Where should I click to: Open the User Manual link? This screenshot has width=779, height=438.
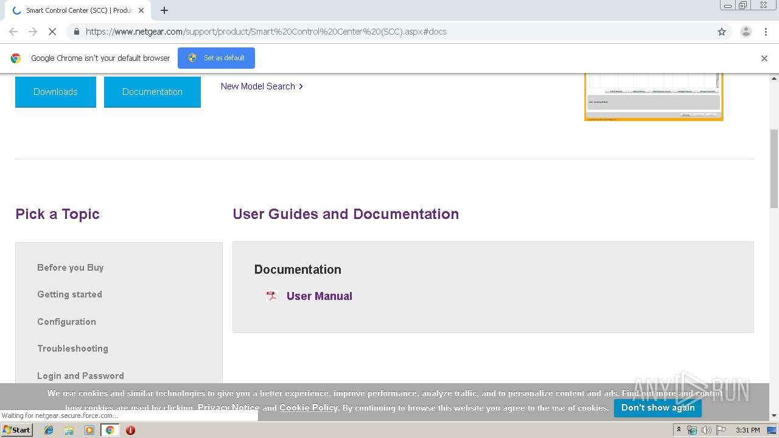pos(320,296)
